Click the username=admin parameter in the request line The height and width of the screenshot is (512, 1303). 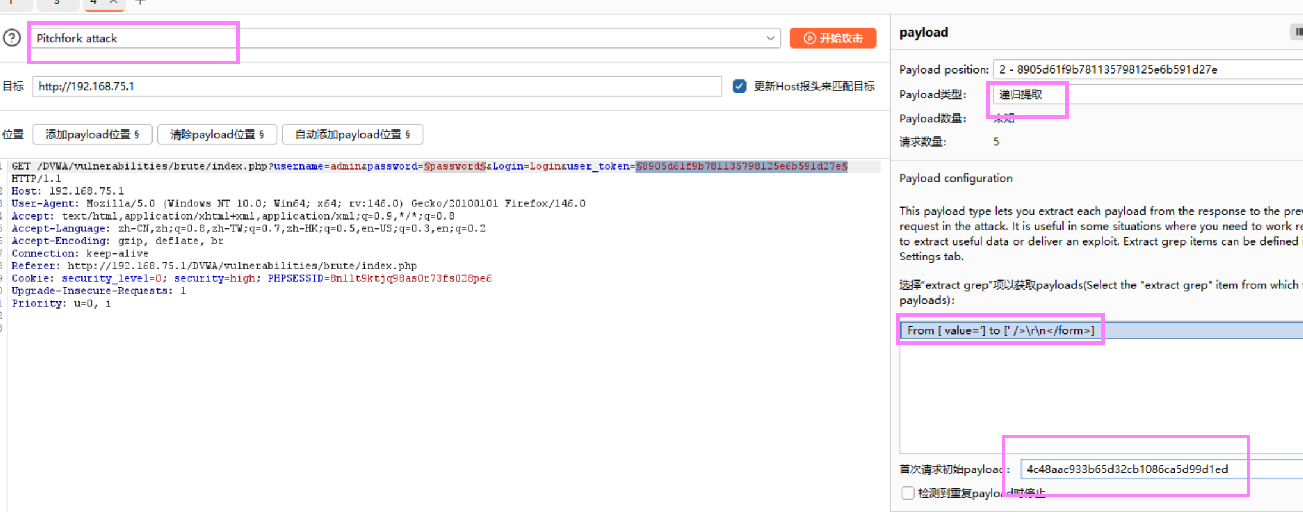pyautogui.click(x=318, y=166)
